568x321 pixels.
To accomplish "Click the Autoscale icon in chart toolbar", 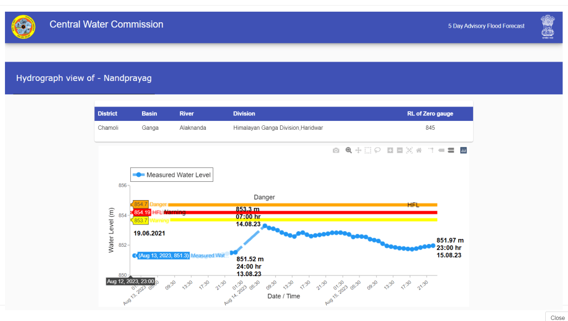I will click(x=409, y=150).
